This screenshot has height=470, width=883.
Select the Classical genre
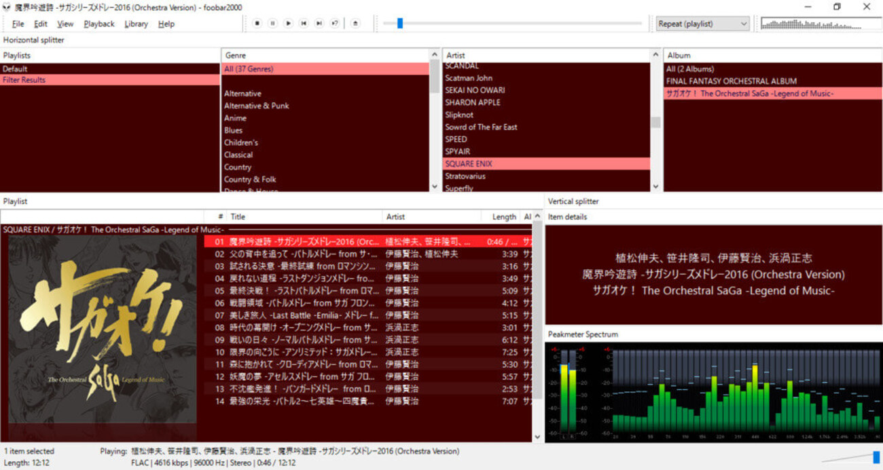[x=325, y=155]
